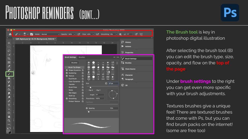Open the Opacity value dropdown arrow

click(74, 34)
